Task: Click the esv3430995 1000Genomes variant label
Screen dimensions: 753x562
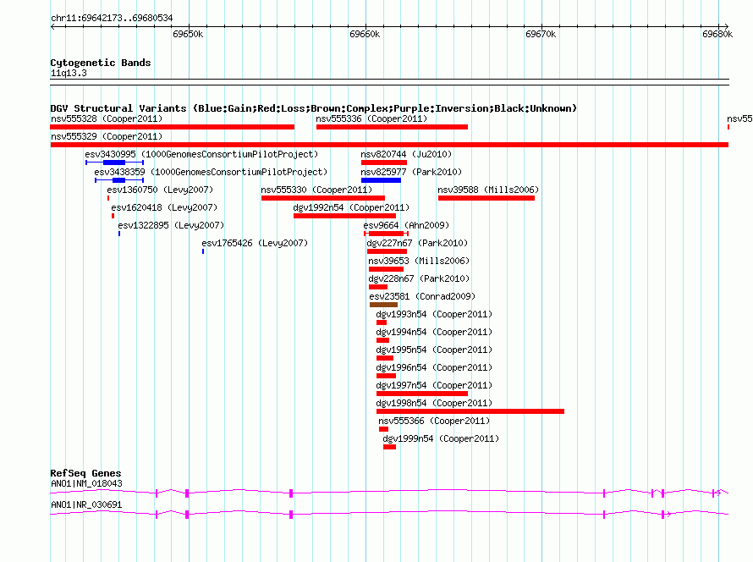Action: [201, 154]
